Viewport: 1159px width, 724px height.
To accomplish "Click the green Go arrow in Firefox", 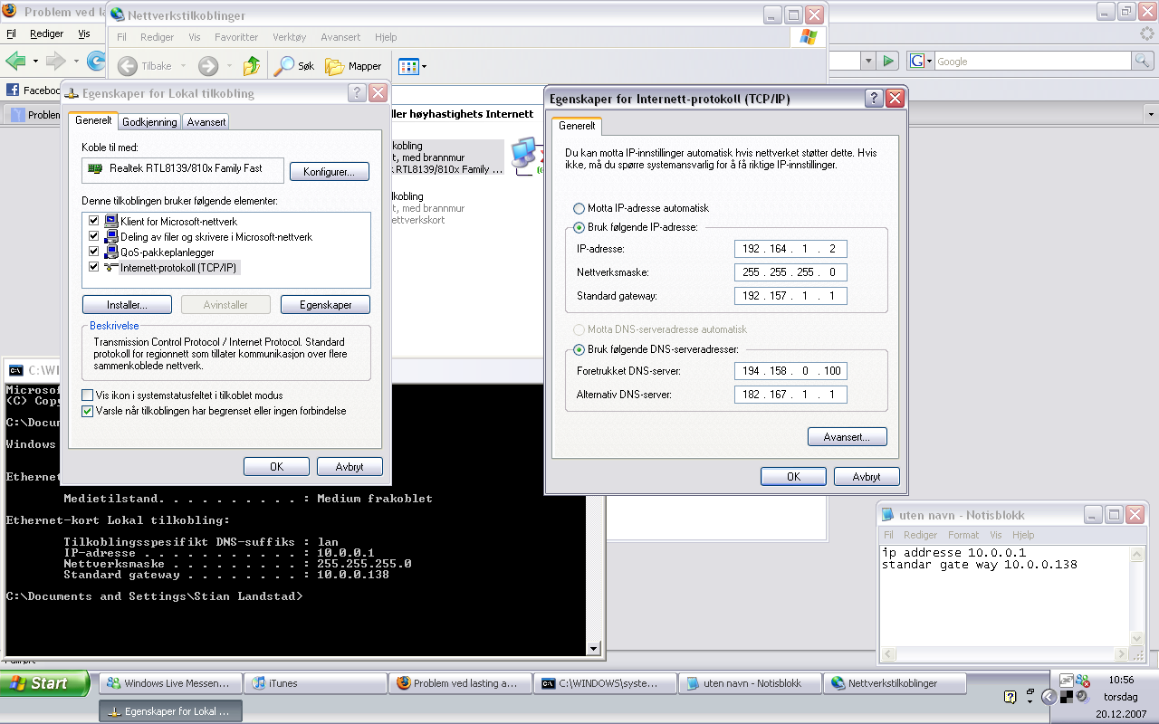I will coord(889,61).
